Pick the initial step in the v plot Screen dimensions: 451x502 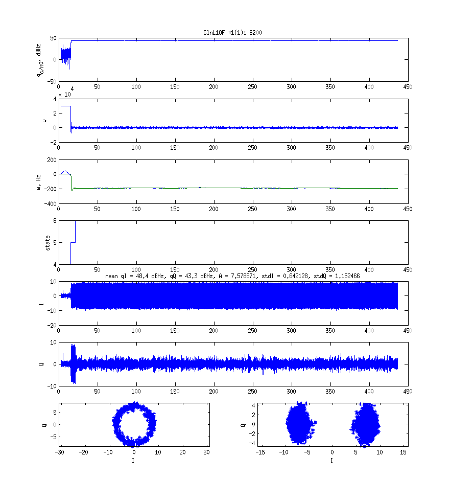tap(65, 106)
